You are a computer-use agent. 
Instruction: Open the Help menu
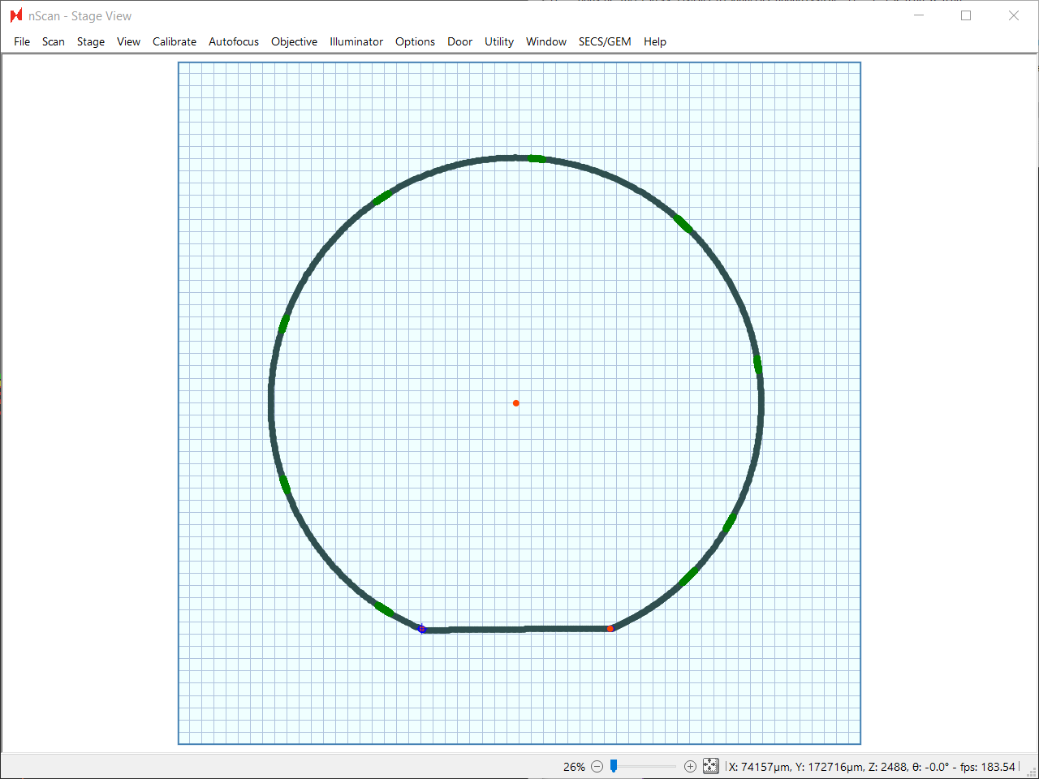[654, 41]
